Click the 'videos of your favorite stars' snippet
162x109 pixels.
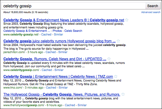pyautogui.click(x=31, y=102)
